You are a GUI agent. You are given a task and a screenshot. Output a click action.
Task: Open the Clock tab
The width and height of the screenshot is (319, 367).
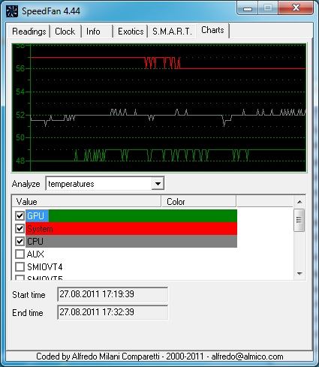tap(65, 32)
